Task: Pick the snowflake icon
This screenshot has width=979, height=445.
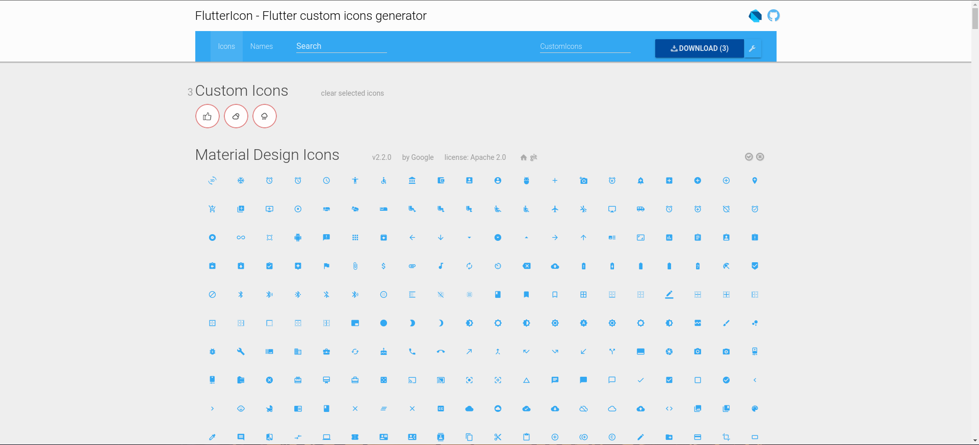Action: coord(241,181)
